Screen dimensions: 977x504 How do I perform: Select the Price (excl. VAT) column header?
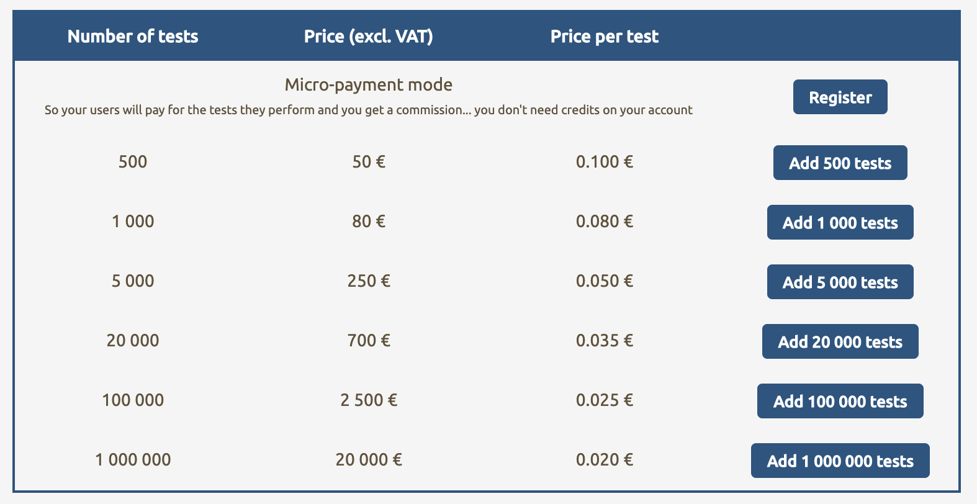point(369,37)
